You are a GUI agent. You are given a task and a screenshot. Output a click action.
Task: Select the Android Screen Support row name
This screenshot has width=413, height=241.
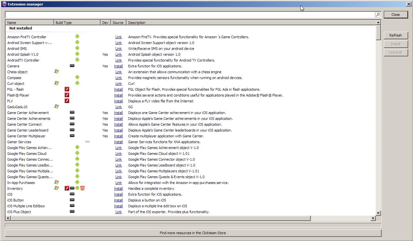(x=30, y=43)
